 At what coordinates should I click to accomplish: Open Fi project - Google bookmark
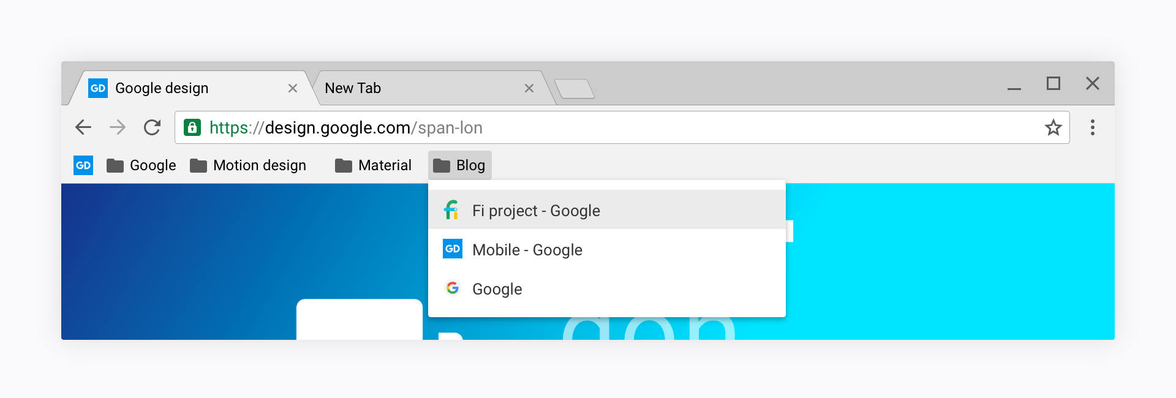click(536, 211)
